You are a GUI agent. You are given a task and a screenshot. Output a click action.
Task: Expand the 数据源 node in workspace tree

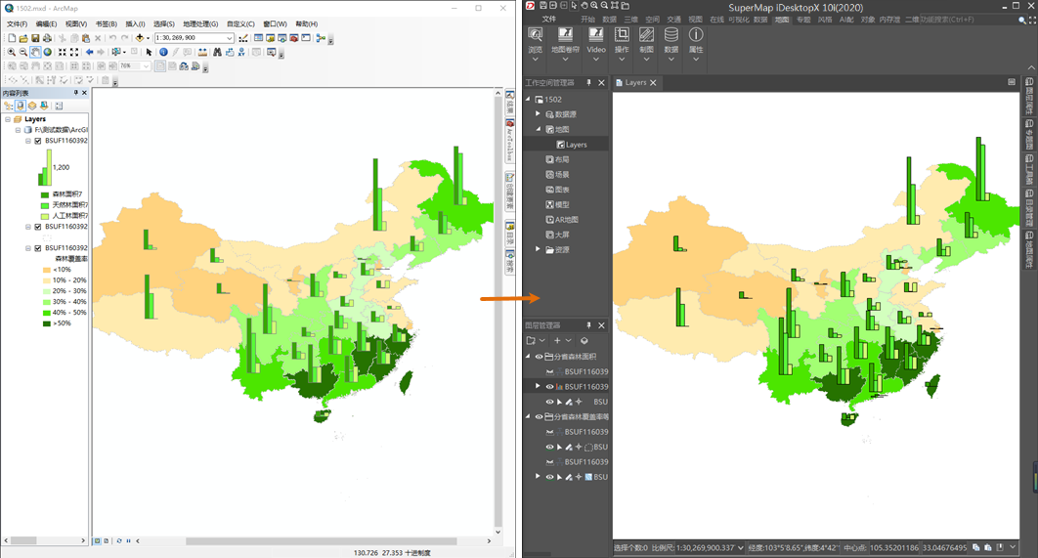[x=537, y=114]
